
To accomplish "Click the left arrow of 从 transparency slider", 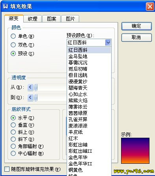I will coord(30,87).
